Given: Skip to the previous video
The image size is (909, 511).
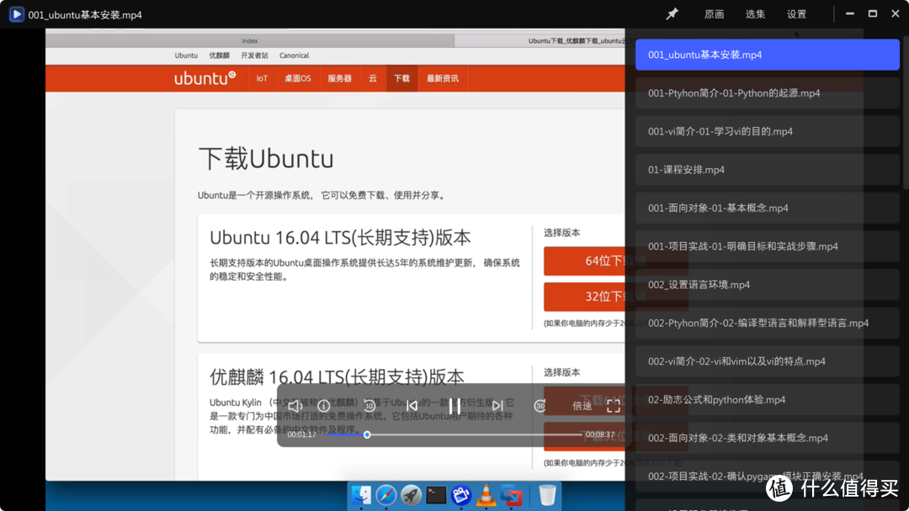Looking at the screenshot, I should click(412, 406).
